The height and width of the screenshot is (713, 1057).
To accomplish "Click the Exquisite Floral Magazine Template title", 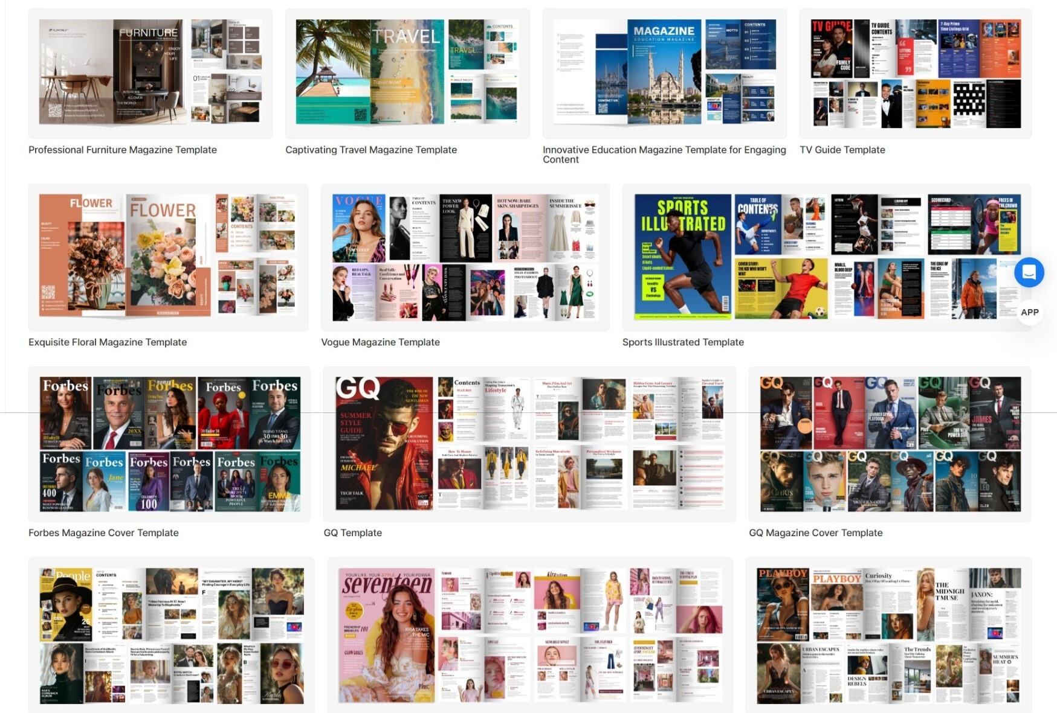I will tap(108, 342).
